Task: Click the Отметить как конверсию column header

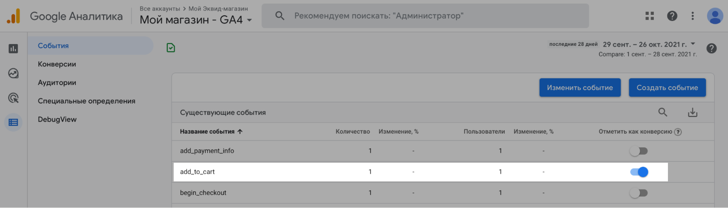Action: coord(635,132)
